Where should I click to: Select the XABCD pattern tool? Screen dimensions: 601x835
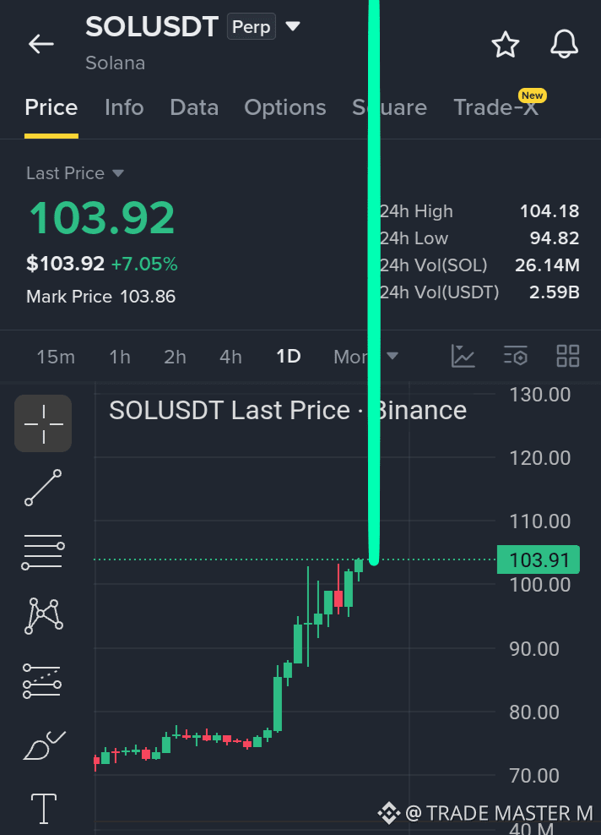click(x=44, y=616)
